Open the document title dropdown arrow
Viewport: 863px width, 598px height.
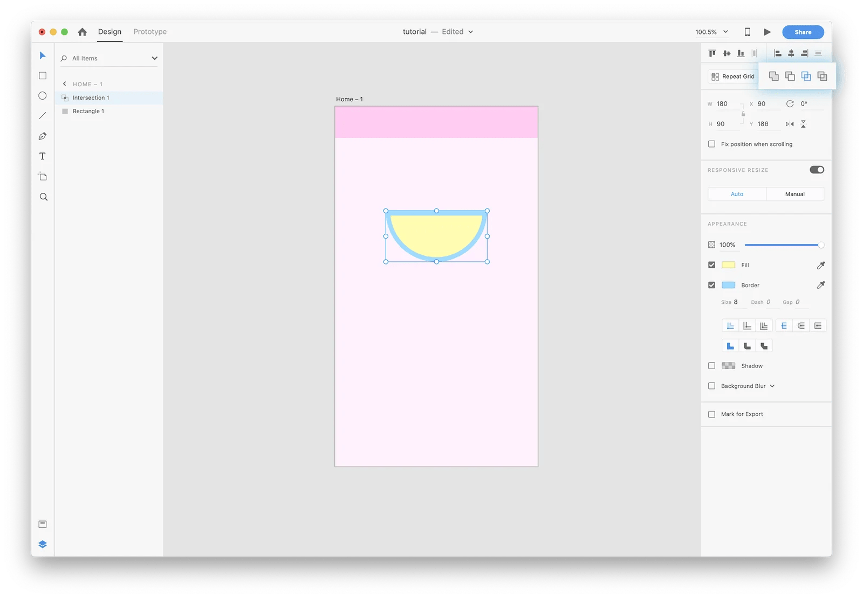click(470, 32)
